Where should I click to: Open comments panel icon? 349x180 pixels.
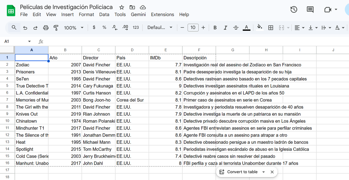click(x=310, y=10)
